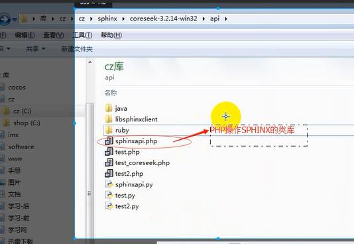
Task: Select 文档 in the navigation pane
Action: (14, 194)
